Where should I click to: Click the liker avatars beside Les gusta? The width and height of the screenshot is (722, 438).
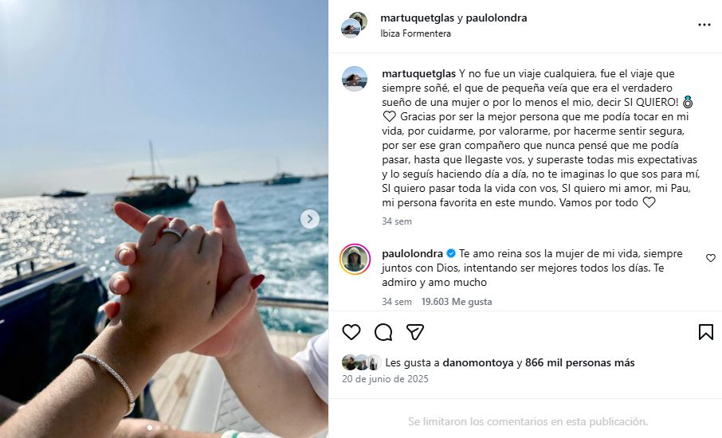click(362, 362)
